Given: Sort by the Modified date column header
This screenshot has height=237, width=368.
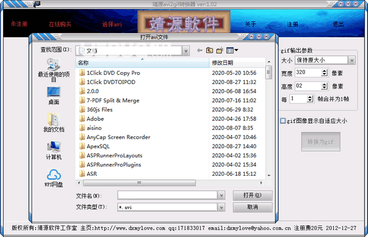Looking at the screenshot, I should (x=237, y=62).
